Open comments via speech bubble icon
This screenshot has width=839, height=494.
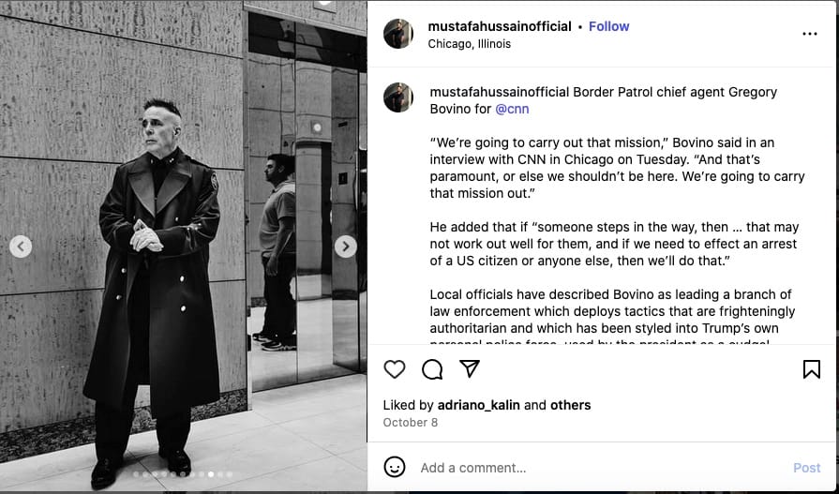(432, 369)
